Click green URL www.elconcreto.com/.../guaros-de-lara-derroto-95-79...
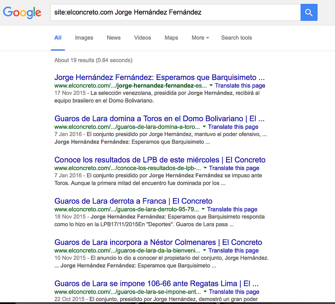 (x=126, y=209)
